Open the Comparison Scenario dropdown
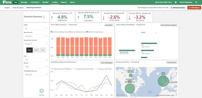This screenshot has width=202, height=98. click(36, 44)
